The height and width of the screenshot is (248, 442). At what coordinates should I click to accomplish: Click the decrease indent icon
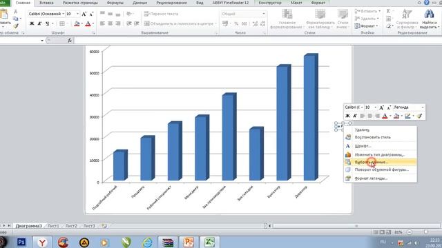click(x=129, y=23)
